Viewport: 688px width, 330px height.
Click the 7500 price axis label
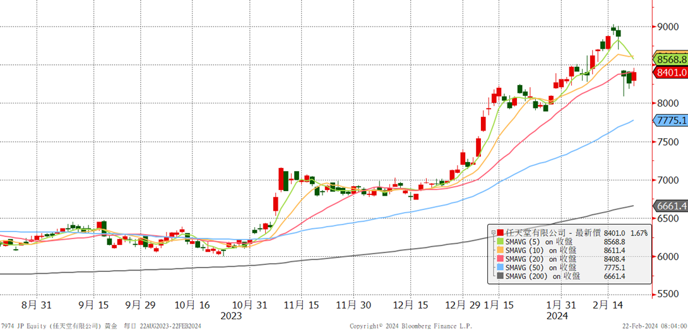[x=670, y=142]
